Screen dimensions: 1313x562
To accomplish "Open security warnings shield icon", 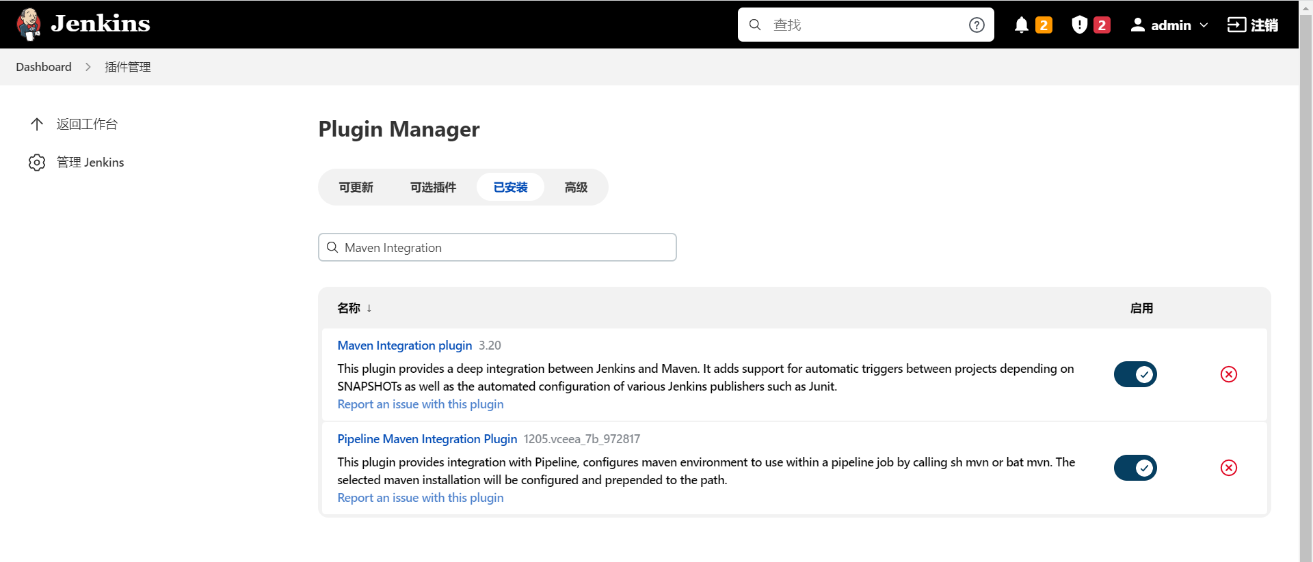I will (1079, 25).
